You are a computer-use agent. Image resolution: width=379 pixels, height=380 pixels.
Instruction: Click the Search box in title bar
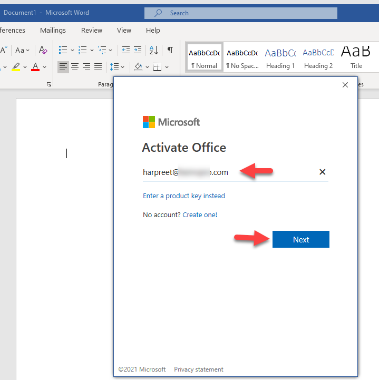[x=241, y=13]
